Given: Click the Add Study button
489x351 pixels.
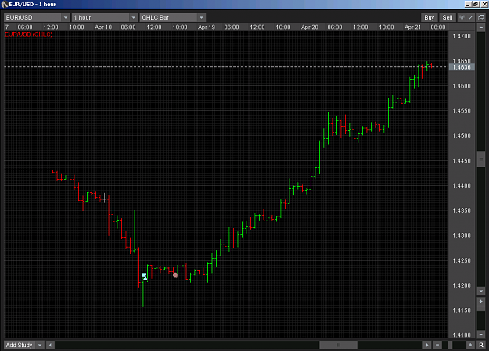Looking at the screenshot, I should pyautogui.click(x=20, y=345).
